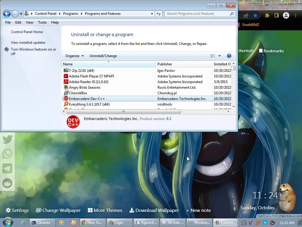Screen dimensions: 302x227
Task: Open Chrome extensions puzzle icon
Action: (x=267, y=15)
